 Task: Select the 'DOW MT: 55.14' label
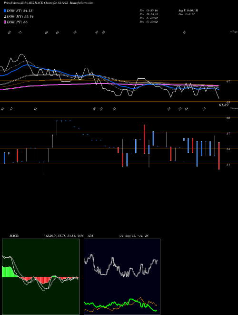coord(20,17)
